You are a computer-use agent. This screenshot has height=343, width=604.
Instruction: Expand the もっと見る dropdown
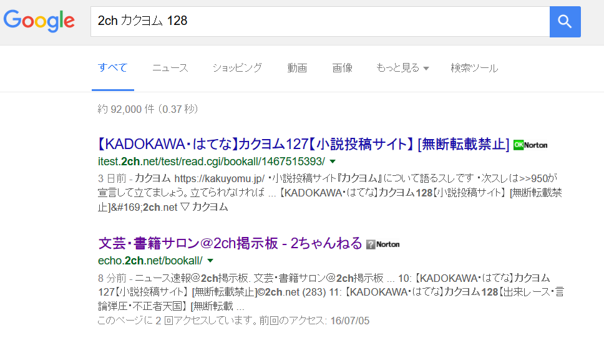402,68
